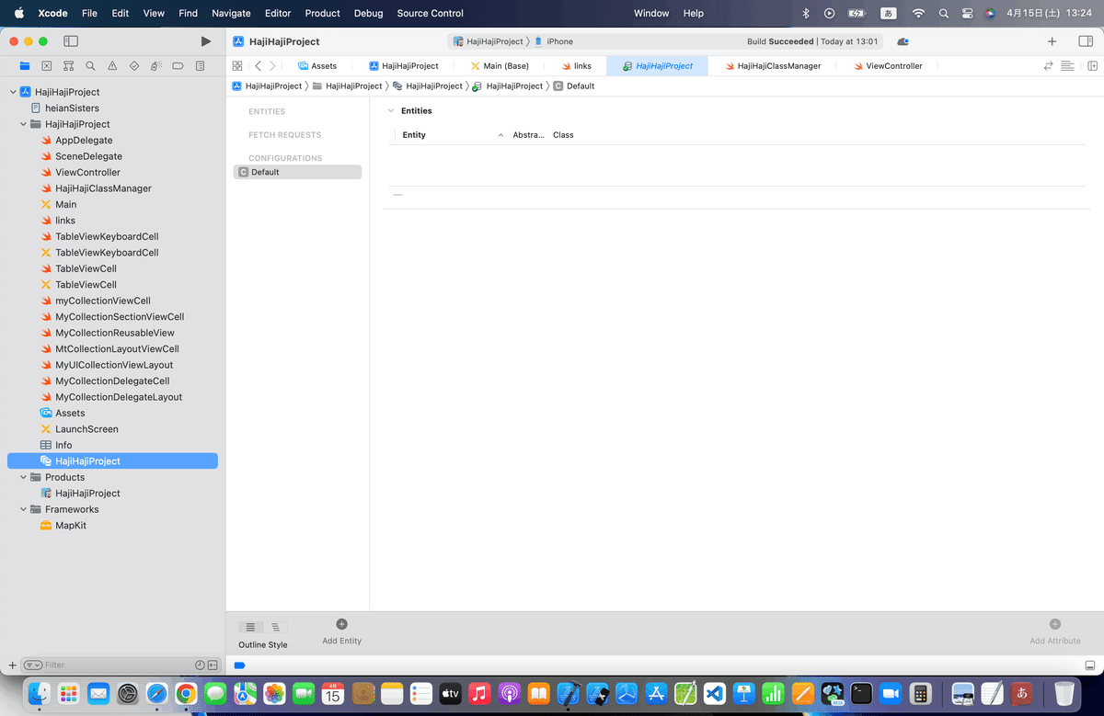The height and width of the screenshot is (716, 1104).
Task: Collapse the HajiHajiProject folder group
Action: coord(24,124)
